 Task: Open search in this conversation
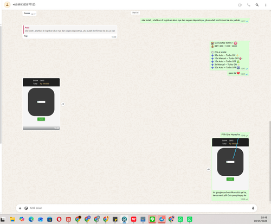(x=257, y=5)
